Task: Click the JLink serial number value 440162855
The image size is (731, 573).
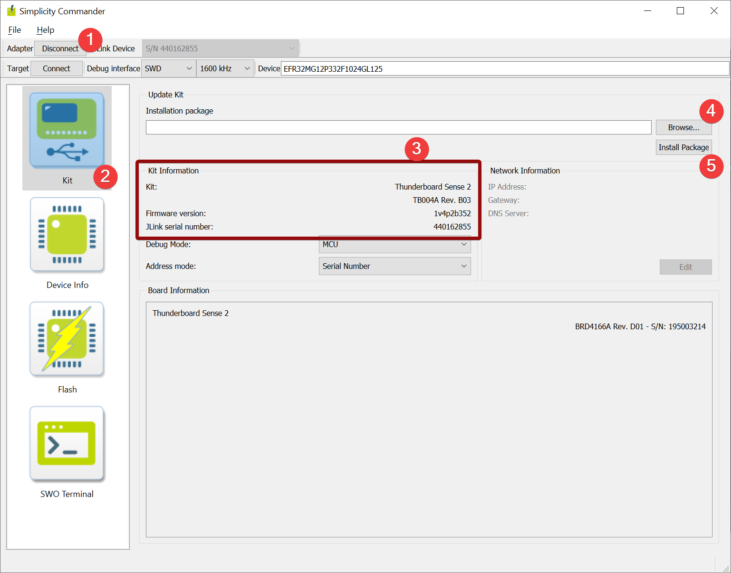Action: click(x=452, y=227)
